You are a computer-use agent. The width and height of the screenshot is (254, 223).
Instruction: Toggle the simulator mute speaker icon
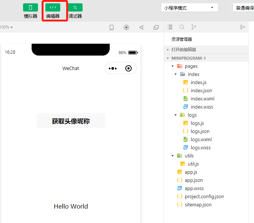pos(141,27)
